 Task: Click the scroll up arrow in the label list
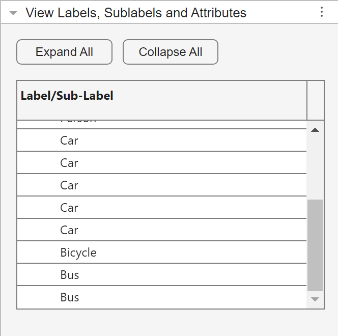(x=315, y=130)
